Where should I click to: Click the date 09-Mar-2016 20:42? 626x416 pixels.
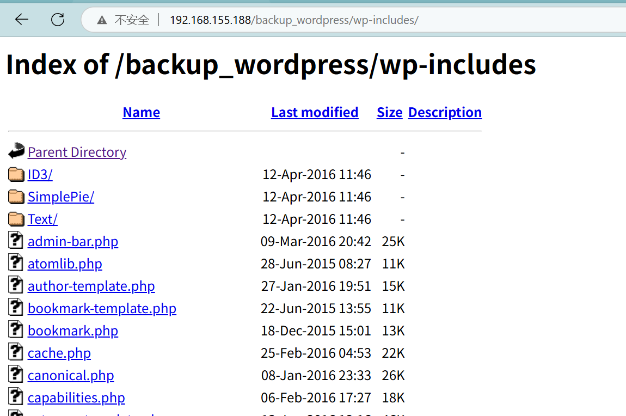pos(316,242)
